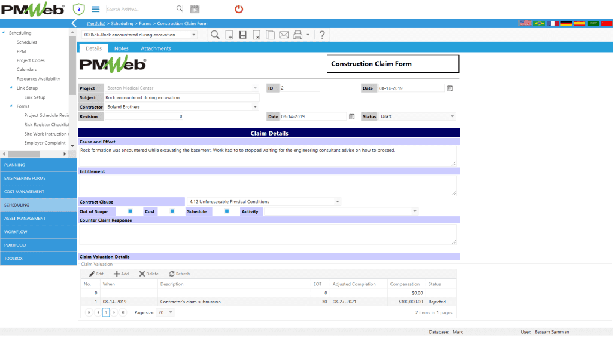Open the Project dropdown Boston Medical Center
The width and height of the screenshot is (613, 344).
pos(255,88)
